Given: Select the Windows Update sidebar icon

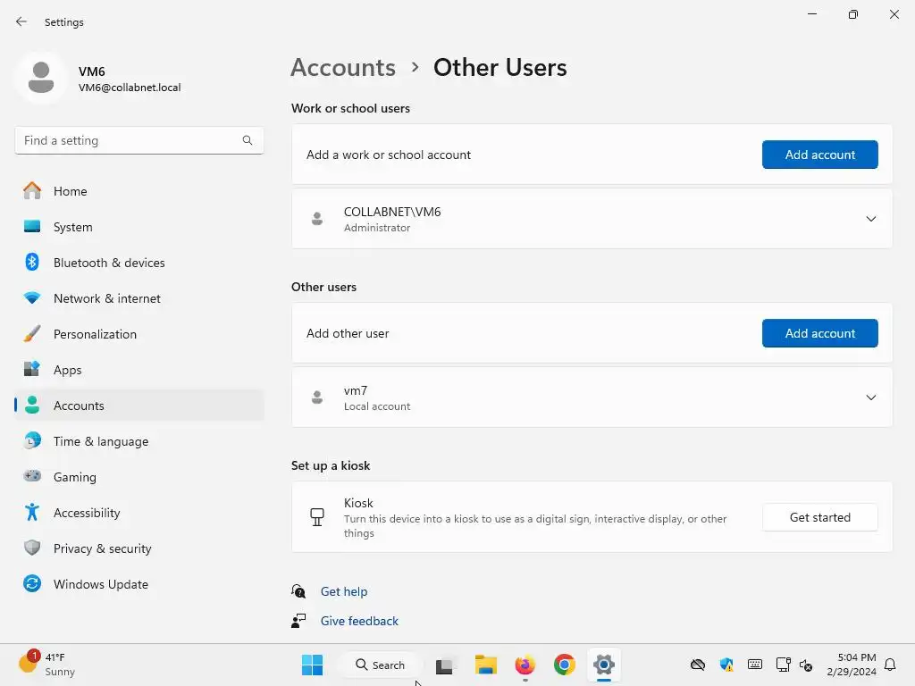Looking at the screenshot, I should pyautogui.click(x=32, y=584).
